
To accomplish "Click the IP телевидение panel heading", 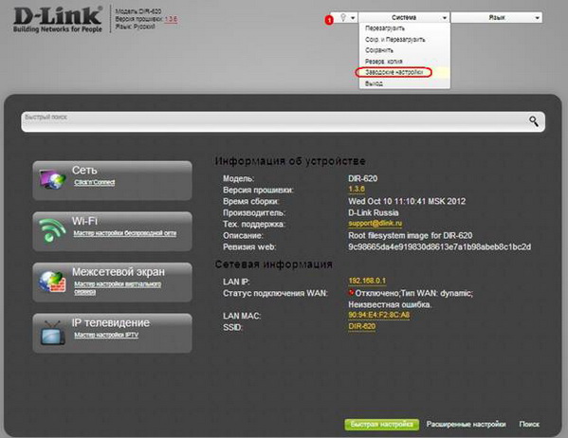I will tap(111, 322).
